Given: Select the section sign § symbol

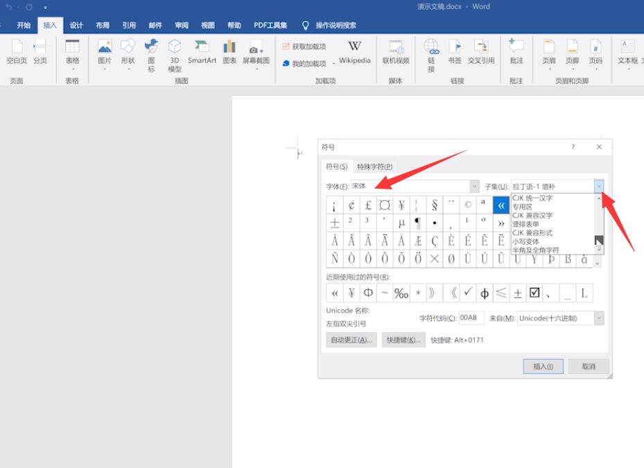Looking at the screenshot, I should (435, 205).
